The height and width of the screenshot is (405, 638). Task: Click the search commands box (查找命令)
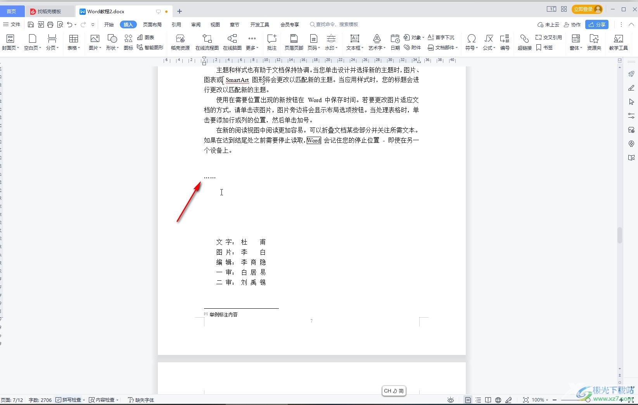[x=334, y=24]
